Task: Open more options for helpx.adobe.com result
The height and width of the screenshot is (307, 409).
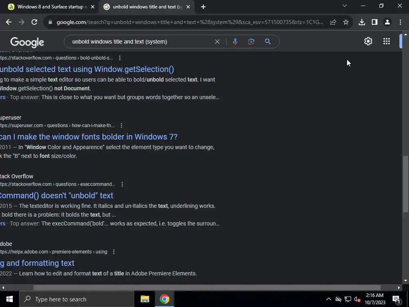Action: tap(114, 252)
